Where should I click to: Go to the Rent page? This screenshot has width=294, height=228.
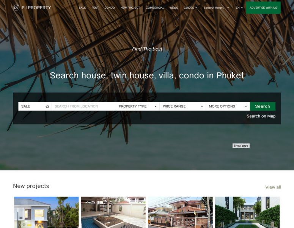(95, 8)
